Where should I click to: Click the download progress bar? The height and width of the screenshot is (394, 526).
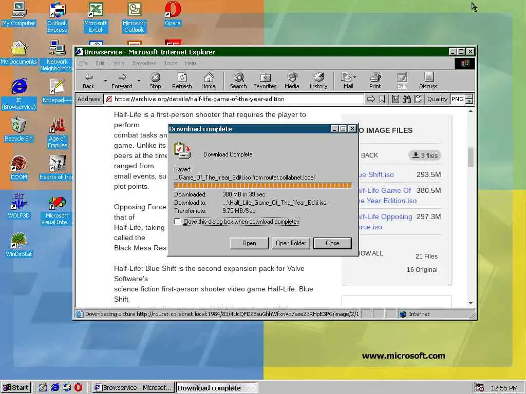pyautogui.click(x=262, y=185)
